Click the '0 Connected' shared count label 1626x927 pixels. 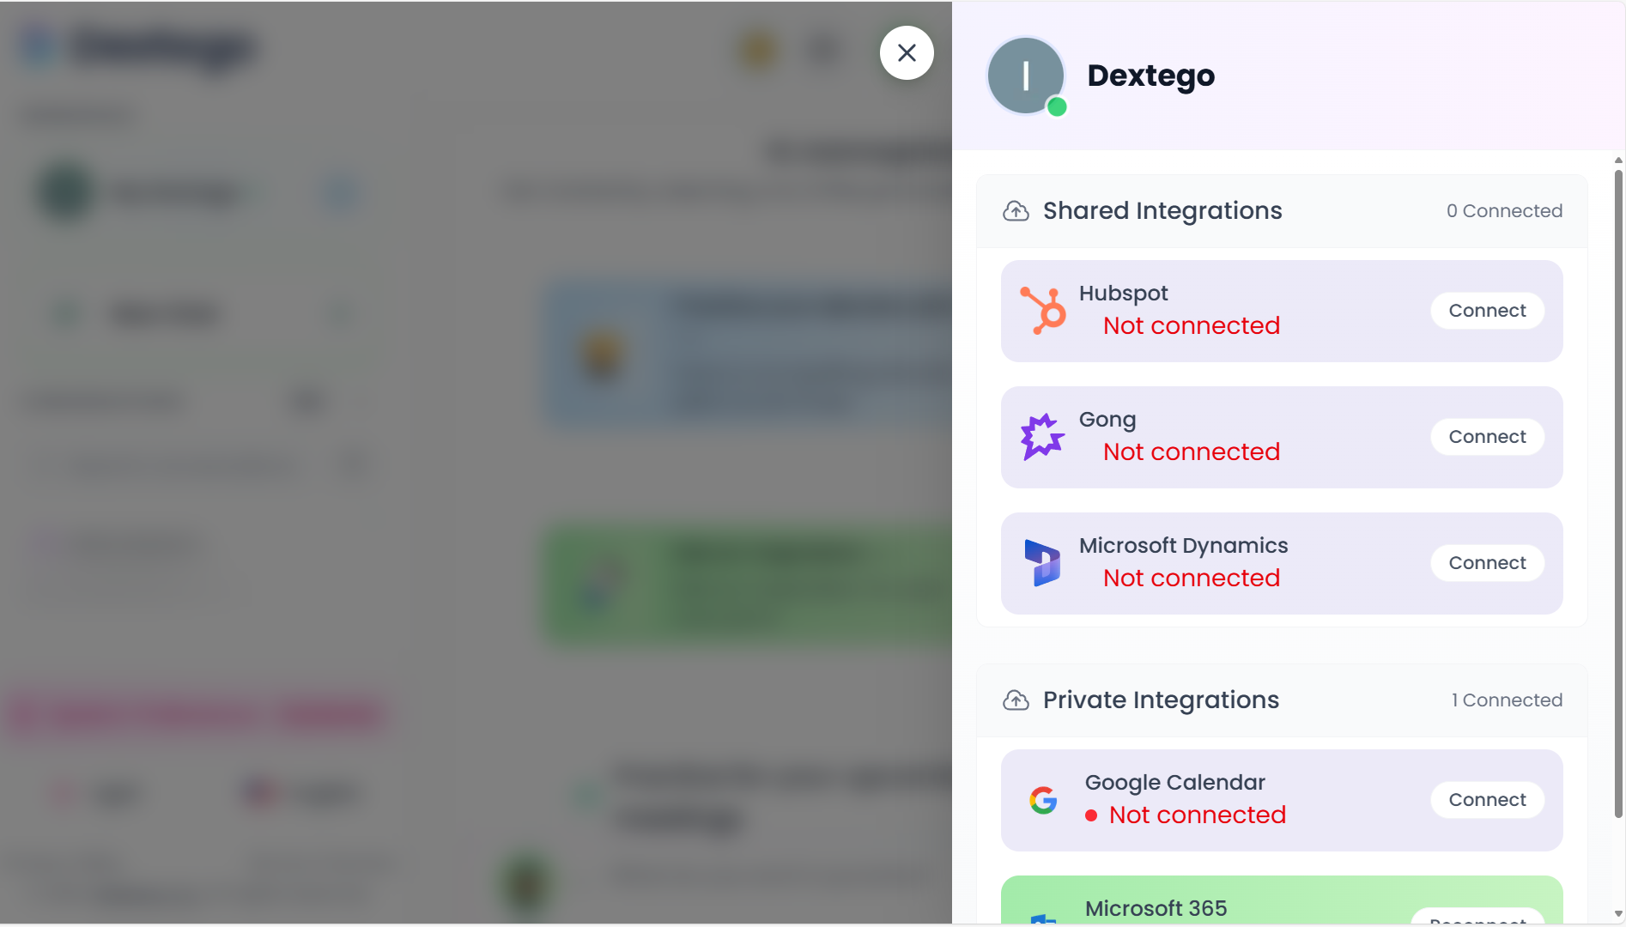[x=1504, y=211]
